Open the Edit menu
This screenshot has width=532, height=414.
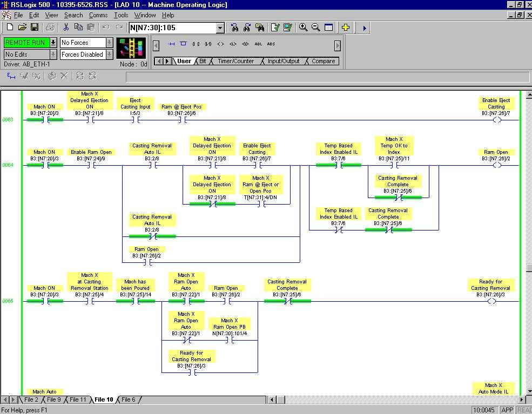point(34,15)
